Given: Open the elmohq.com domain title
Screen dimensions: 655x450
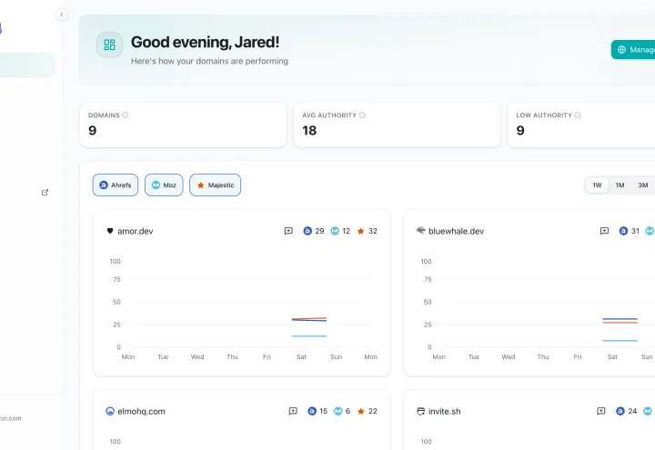Looking at the screenshot, I should tap(141, 412).
